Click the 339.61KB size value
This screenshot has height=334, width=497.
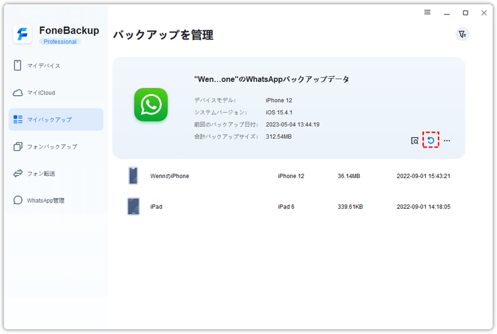pos(350,207)
